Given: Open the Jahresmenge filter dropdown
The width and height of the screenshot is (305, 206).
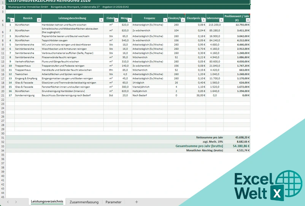Looking at the screenshot, I should [x=221, y=20].
